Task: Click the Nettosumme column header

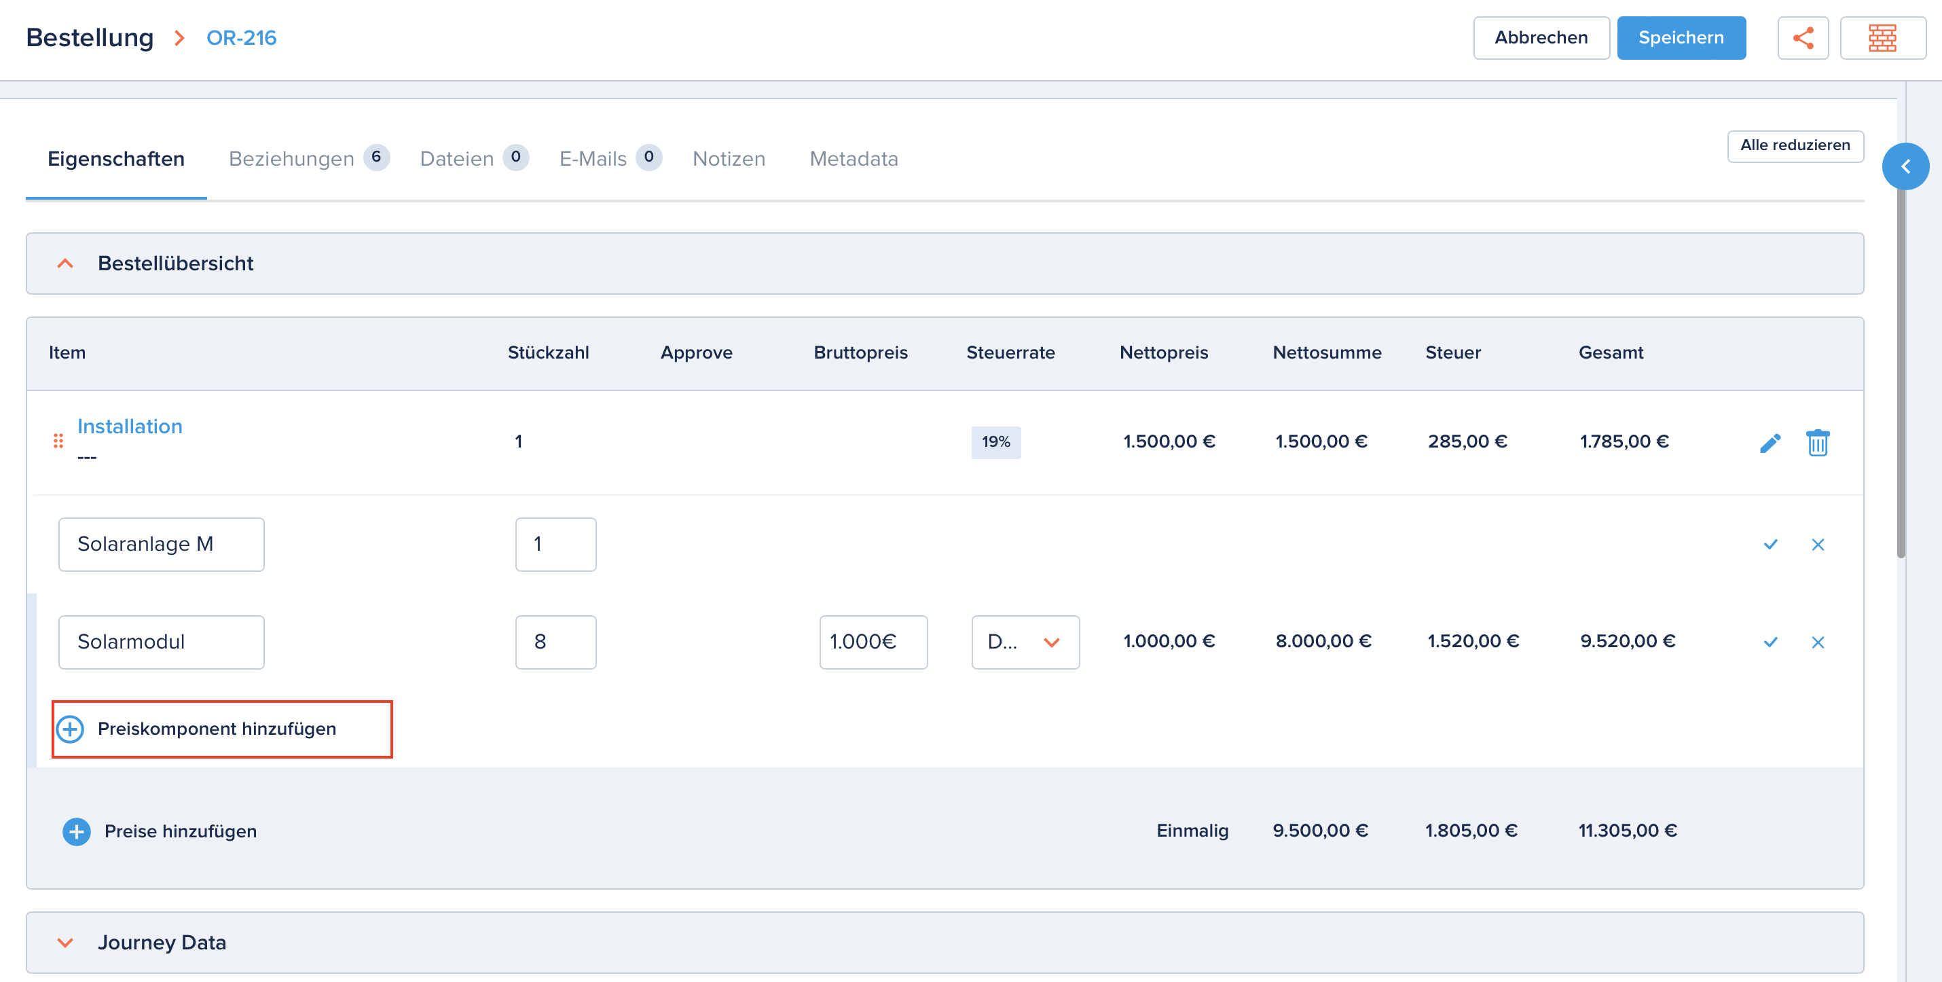Action: click(x=1327, y=353)
